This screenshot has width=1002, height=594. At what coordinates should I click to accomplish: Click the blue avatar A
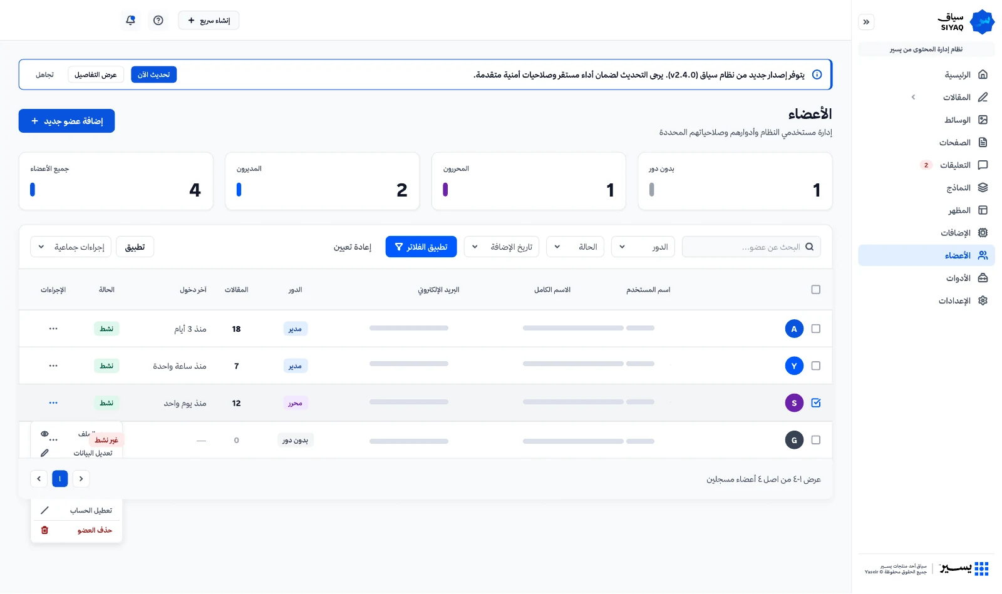[794, 329]
